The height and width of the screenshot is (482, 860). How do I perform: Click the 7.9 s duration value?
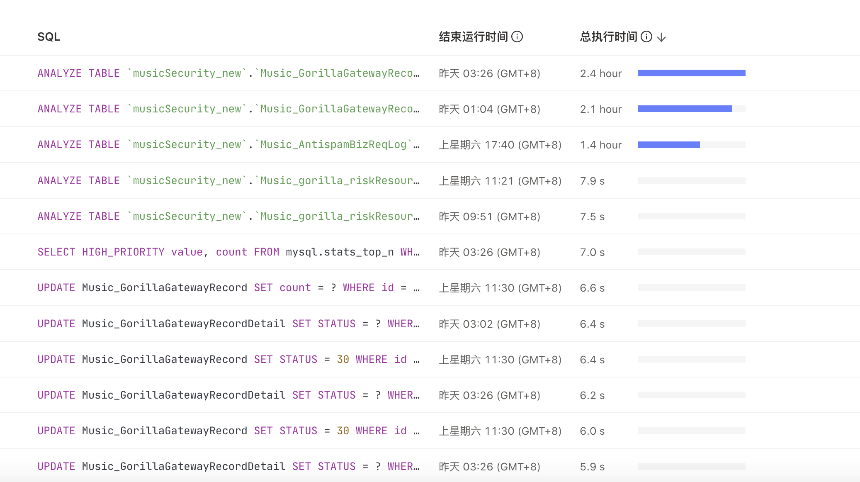pyautogui.click(x=592, y=181)
